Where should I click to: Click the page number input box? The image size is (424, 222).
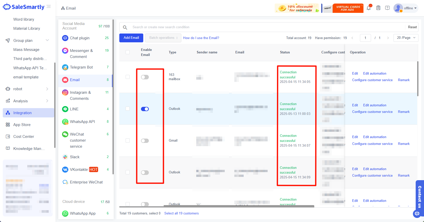[x=365, y=38]
